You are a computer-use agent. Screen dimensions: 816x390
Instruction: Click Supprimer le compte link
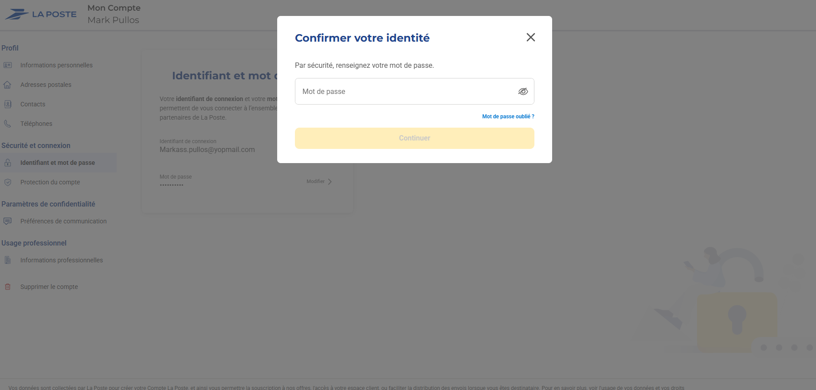click(x=49, y=287)
